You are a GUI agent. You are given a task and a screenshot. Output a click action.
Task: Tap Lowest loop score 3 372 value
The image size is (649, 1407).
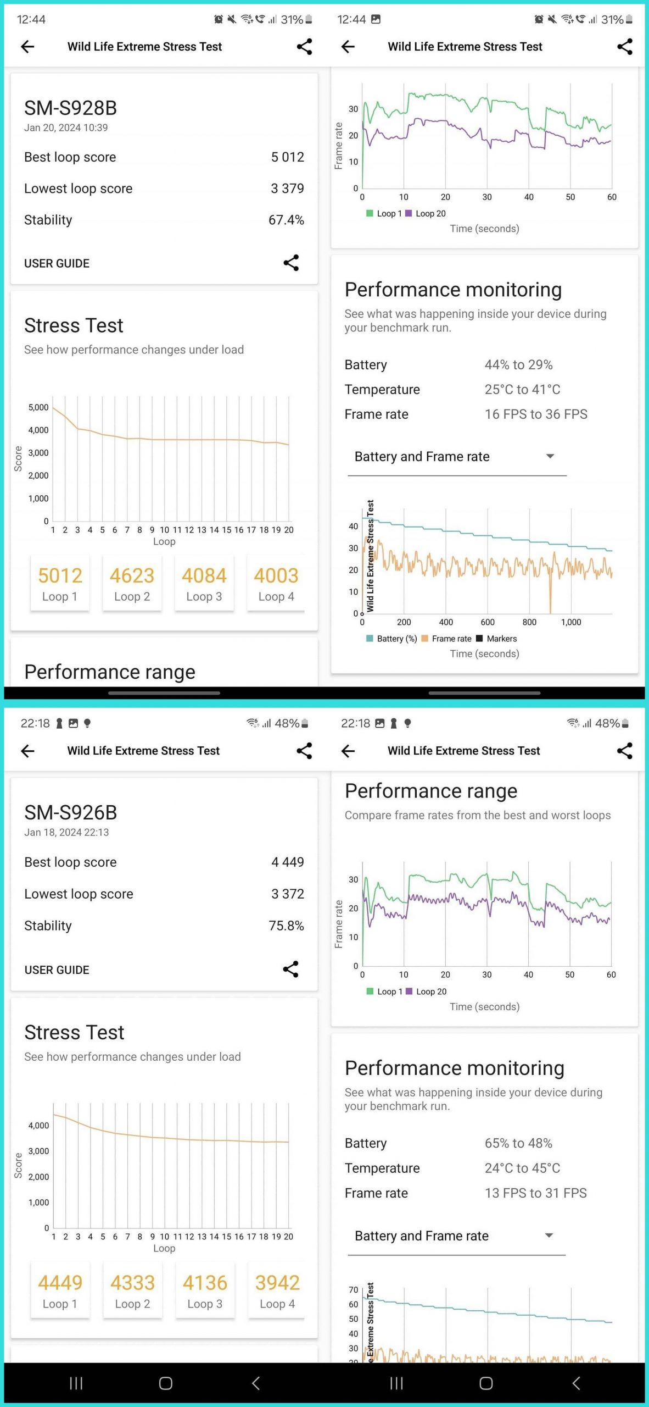pyautogui.click(x=287, y=894)
